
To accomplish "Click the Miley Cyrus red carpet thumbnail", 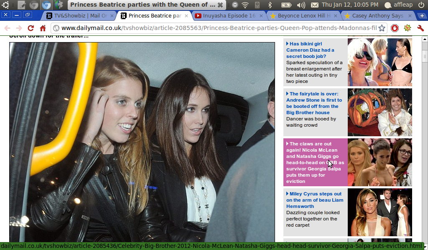I will (x=380, y=212).
